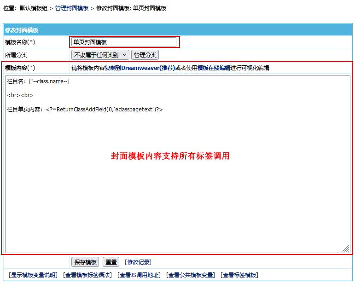Click the 管理分类 button
355x289 pixels.
[x=145, y=55]
